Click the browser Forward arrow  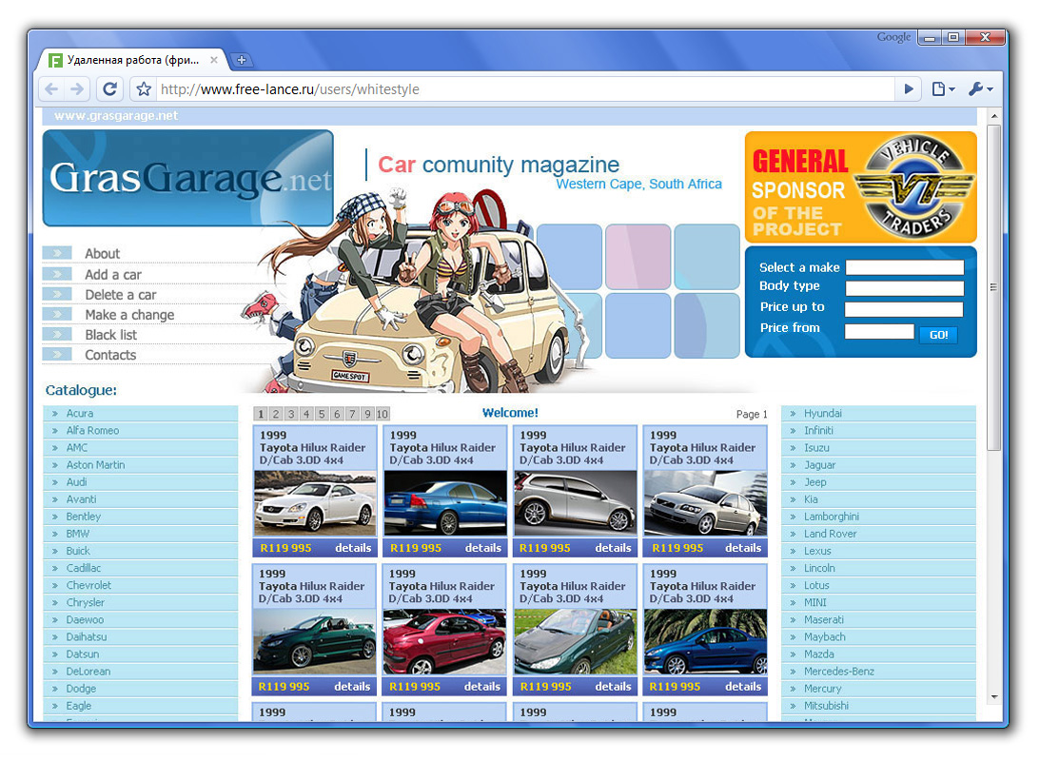(x=78, y=88)
